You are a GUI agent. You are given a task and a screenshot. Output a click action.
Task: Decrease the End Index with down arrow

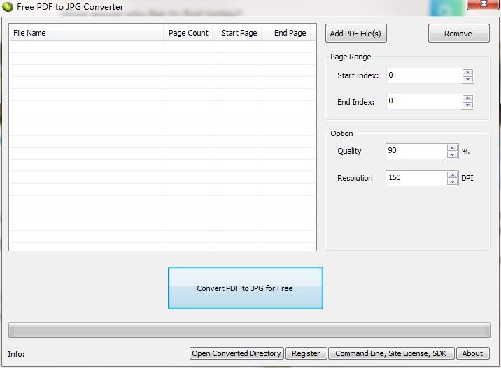point(467,105)
